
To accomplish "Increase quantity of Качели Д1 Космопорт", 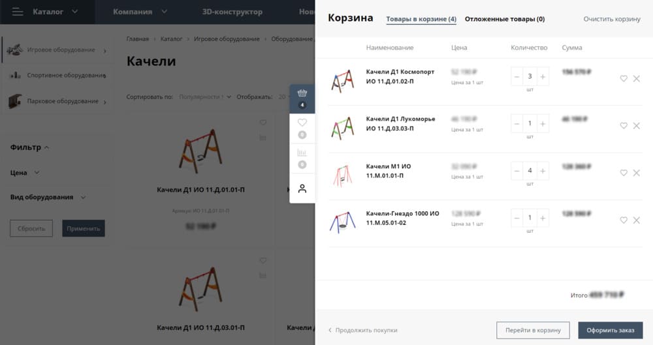I will click(543, 76).
